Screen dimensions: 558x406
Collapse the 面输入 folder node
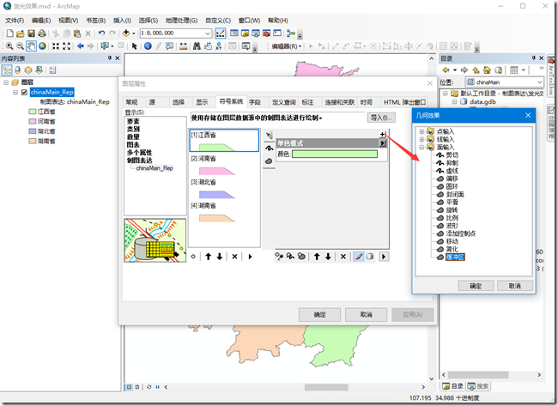pyautogui.click(x=422, y=147)
